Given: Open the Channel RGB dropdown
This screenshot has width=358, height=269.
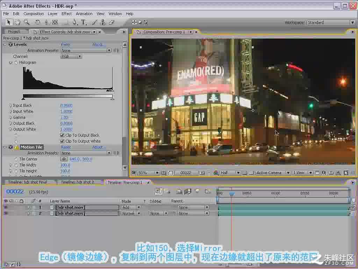Looking at the screenshot, I should [x=71, y=56].
